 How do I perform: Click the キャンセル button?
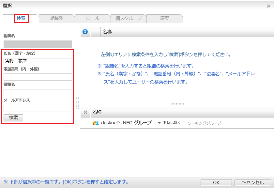253,182
